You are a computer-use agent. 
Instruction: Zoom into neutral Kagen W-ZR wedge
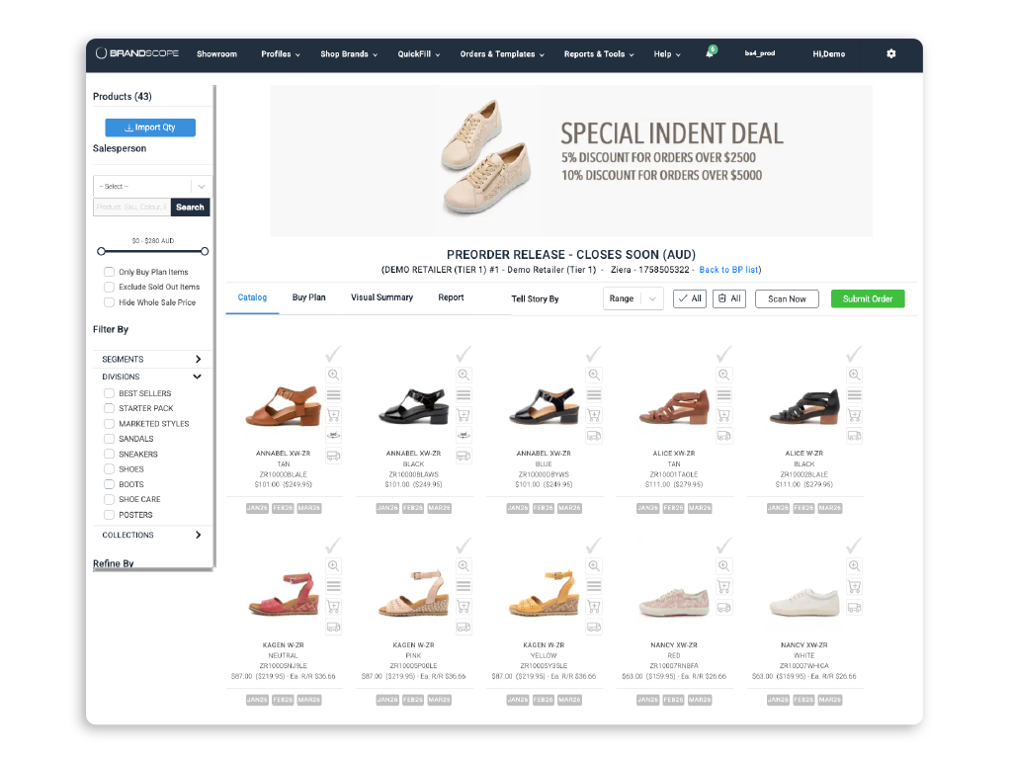click(333, 565)
